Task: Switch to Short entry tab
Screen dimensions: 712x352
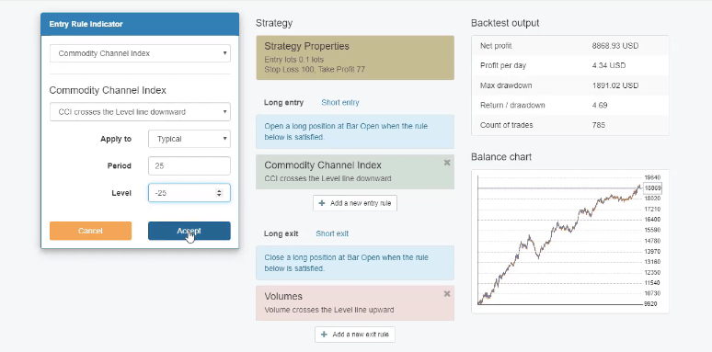Action: pos(340,103)
